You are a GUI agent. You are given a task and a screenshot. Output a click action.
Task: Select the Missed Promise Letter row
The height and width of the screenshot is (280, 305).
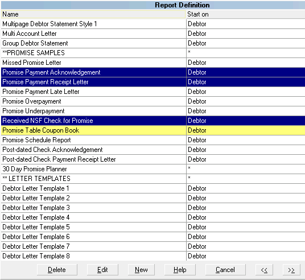tap(153, 63)
